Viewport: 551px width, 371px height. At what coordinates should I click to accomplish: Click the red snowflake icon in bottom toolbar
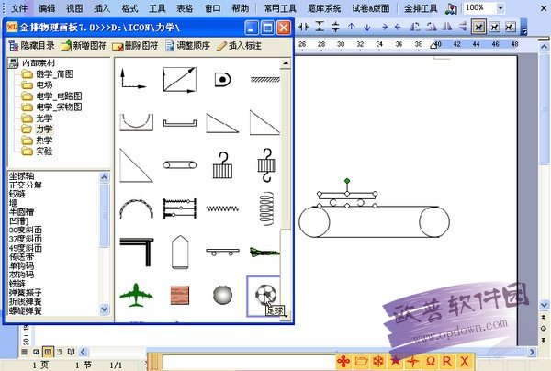coord(378,361)
